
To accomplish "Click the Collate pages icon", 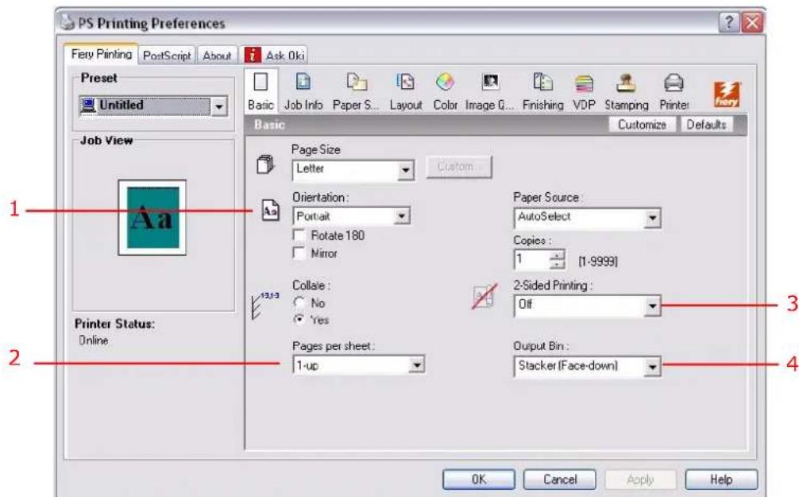I will tap(264, 305).
